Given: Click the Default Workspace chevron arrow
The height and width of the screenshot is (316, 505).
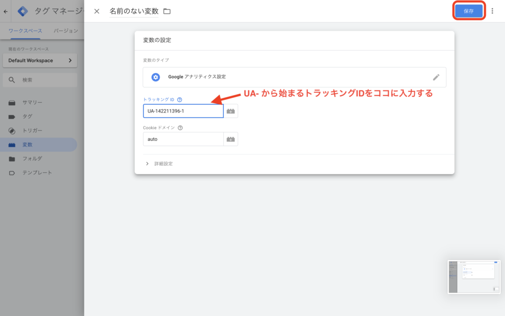Looking at the screenshot, I should point(70,60).
